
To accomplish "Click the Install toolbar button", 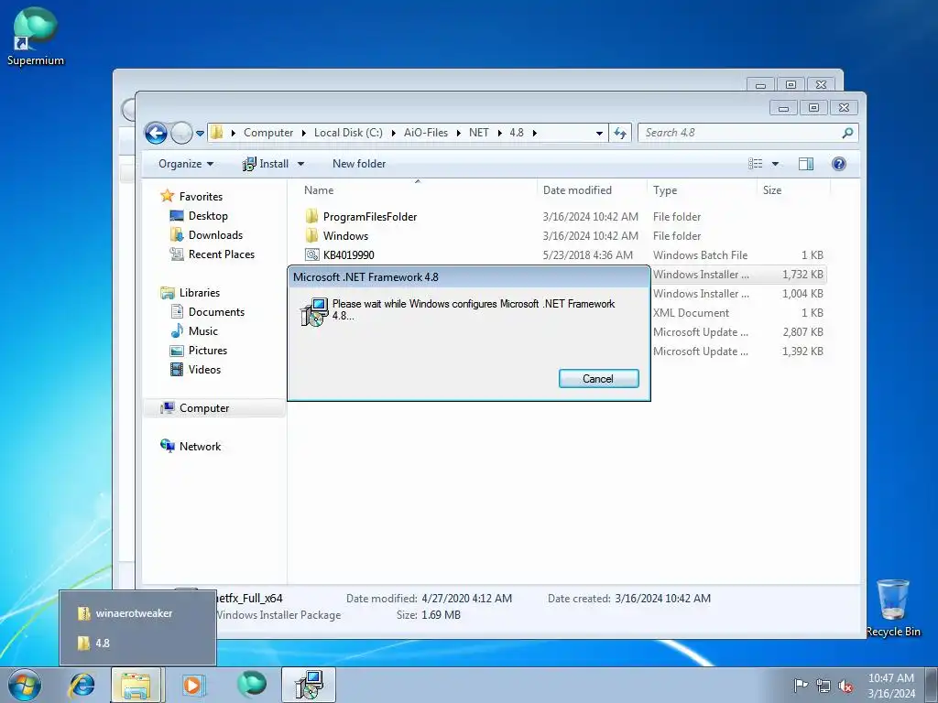I will click(266, 164).
